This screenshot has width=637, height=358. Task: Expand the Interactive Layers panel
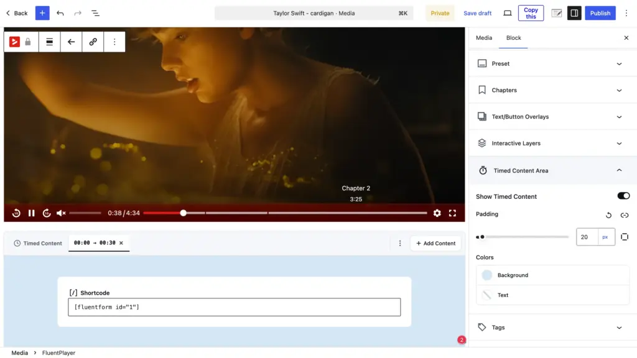click(x=552, y=144)
